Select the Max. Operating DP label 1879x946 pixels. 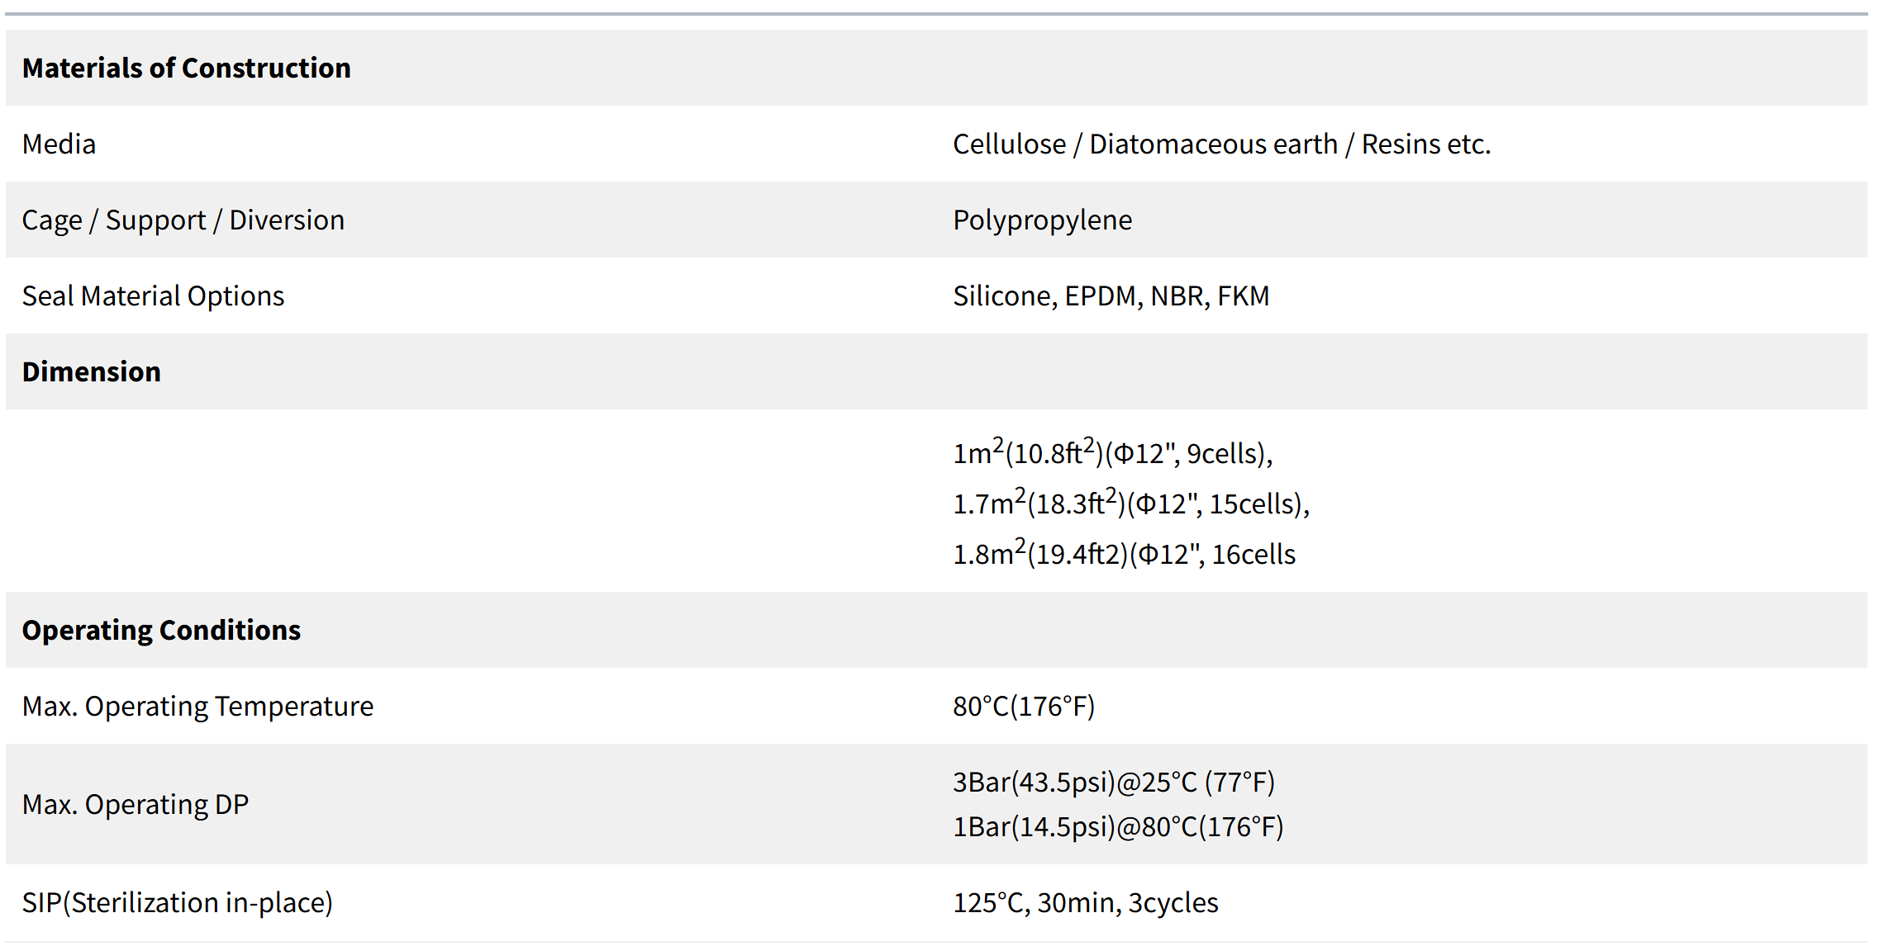pos(136,804)
